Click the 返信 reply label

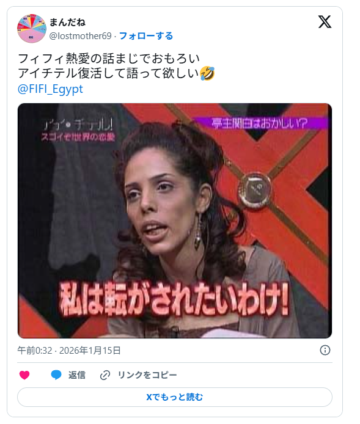pyautogui.click(x=77, y=375)
